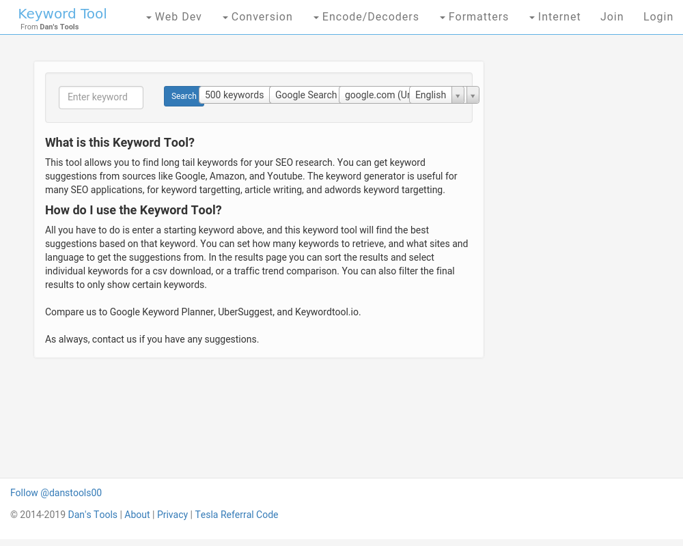The image size is (683, 546).
Task: Open the About footer link
Action: coord(137,515)
